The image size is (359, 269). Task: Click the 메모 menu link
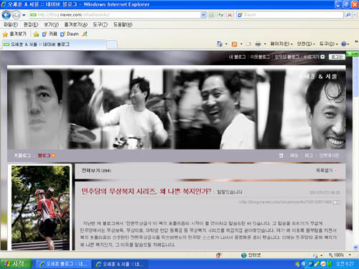pos(294,156)
